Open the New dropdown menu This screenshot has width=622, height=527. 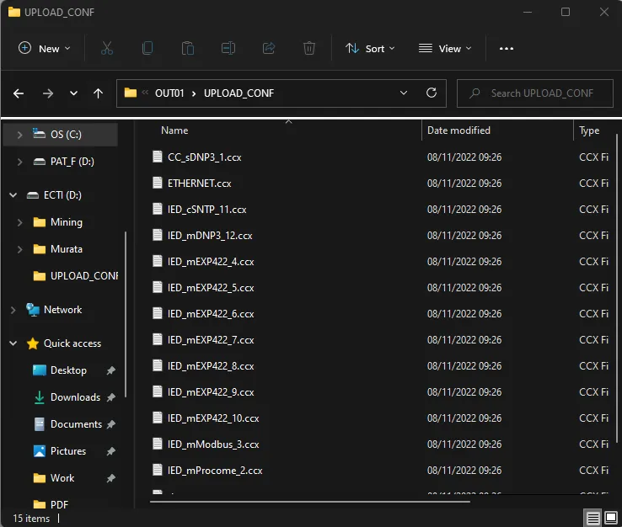click(45, 48)
